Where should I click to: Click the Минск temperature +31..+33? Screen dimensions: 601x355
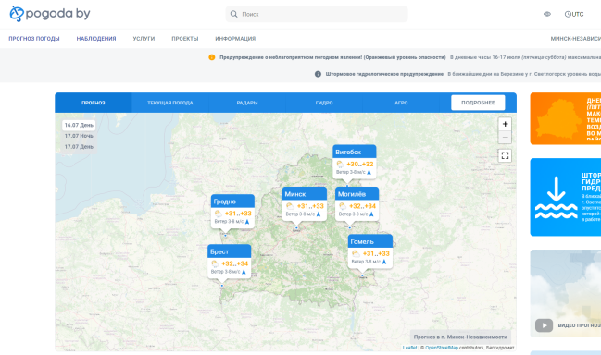pyautogui.click(x=310, y=206)
